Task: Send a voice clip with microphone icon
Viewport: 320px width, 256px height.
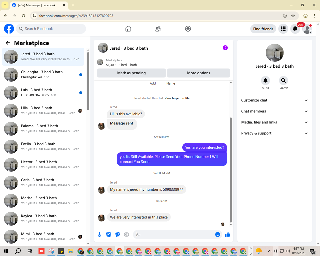Action: tap(99, 234)
